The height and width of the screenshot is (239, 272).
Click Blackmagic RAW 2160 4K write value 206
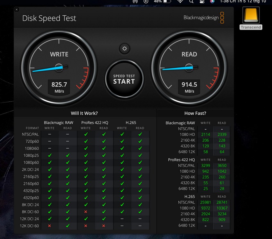coord(206,140)
